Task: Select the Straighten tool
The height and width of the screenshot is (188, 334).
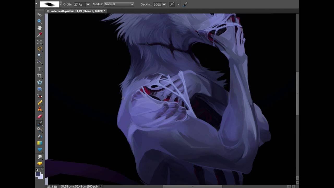Action: (39, 89)
